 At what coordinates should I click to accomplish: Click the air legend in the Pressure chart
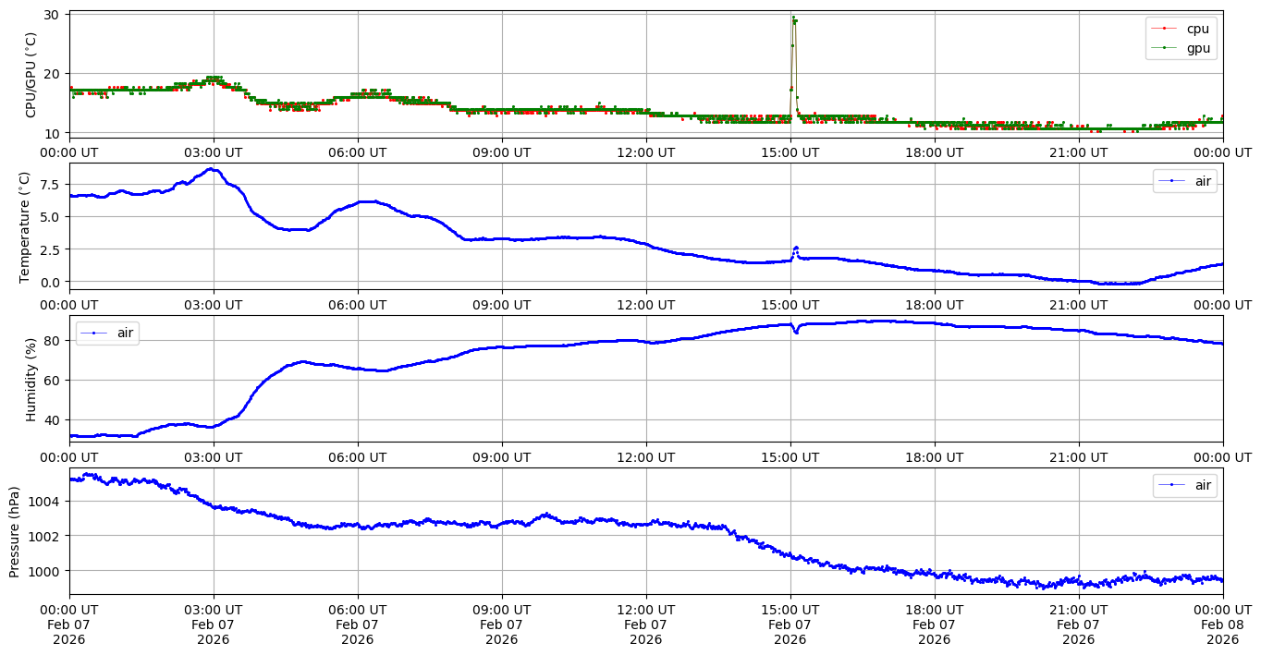tap(1185, 485)
